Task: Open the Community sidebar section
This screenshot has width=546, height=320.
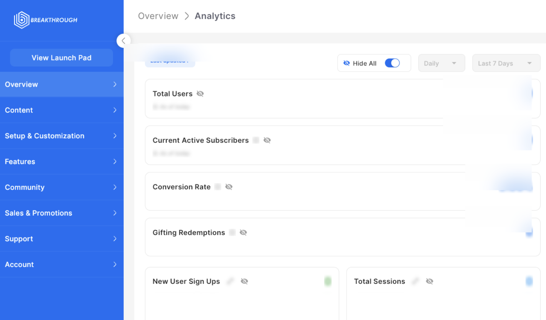Action: click(x=61, y=187)
